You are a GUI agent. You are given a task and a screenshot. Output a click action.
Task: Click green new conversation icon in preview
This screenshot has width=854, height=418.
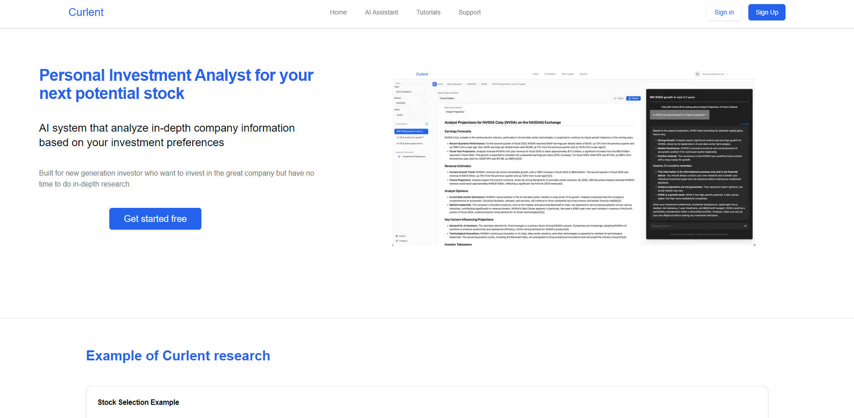coord(426,124)
